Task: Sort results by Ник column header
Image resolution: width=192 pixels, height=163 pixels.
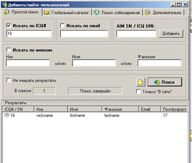Action: pyautogui.click(x=51, y=109)
